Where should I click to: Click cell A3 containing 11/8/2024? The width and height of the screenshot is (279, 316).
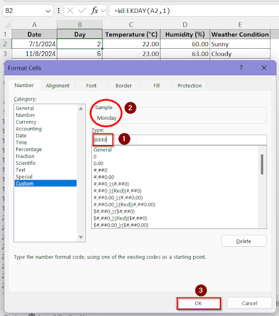pyautogui.click(x=35, y=54)
